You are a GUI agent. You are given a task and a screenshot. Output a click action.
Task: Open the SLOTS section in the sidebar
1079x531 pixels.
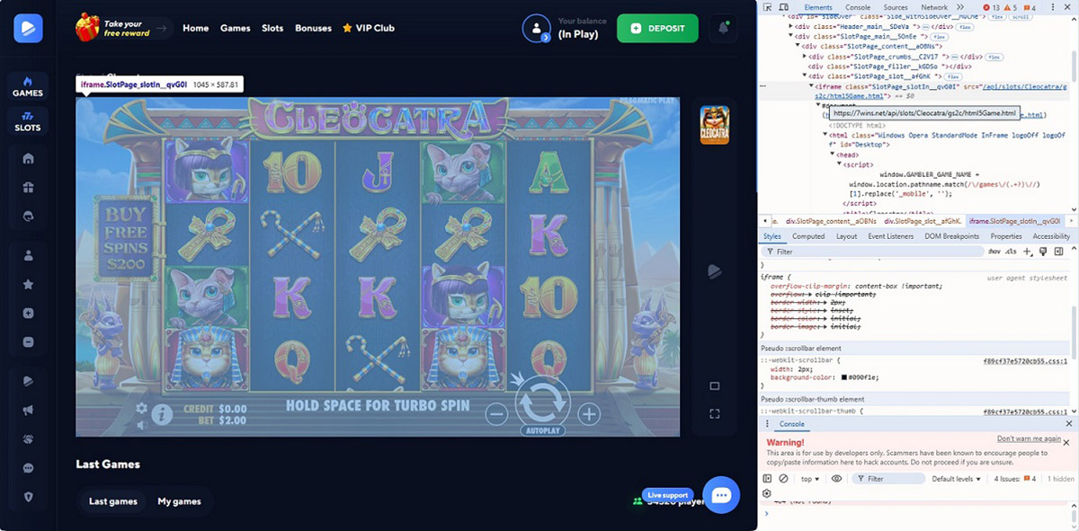point(28,121)
